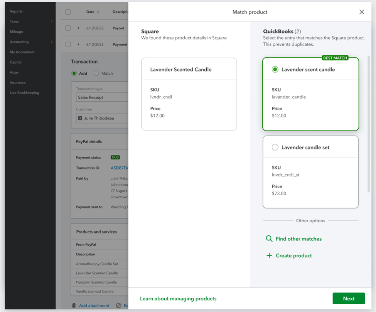The height and width of the screenshot is (312, 376).
Task: Click the PayPal details section heading
Action: pos(89,141)
